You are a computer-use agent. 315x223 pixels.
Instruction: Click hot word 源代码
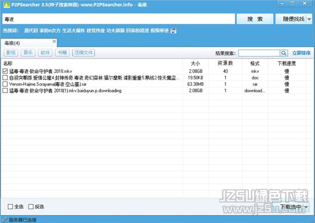tap(31, 31)
